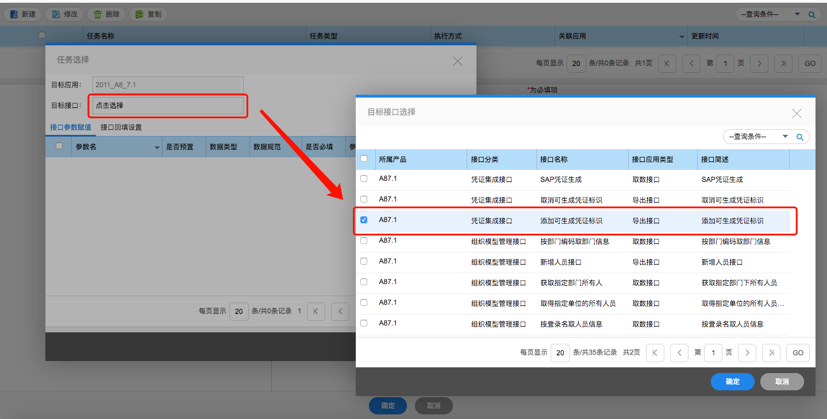Click the 新建 (New) toolbar icon
The image size is (827, 419).
pos(14,14)
